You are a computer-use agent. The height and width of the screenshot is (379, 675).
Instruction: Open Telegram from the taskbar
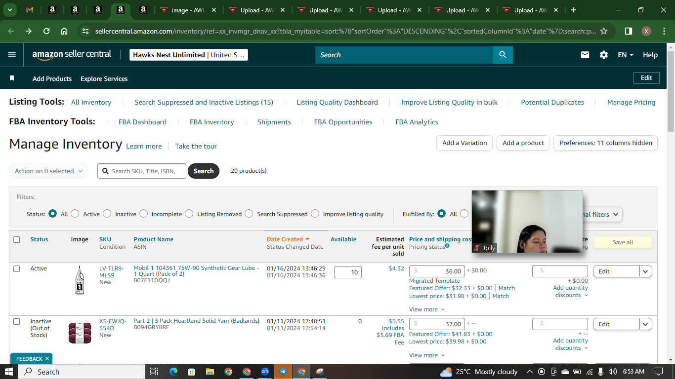pos(283,372)
